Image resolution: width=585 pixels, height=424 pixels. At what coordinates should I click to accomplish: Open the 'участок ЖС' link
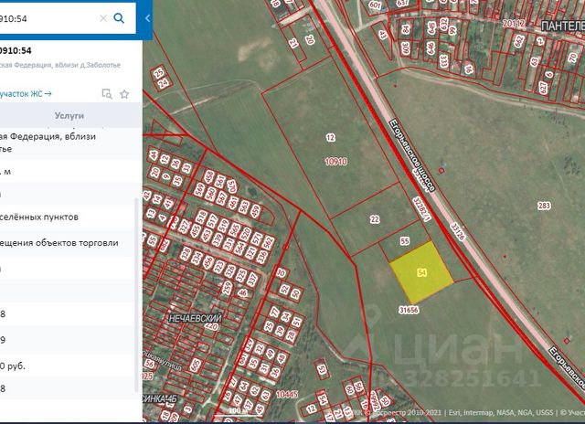[26, 93]
